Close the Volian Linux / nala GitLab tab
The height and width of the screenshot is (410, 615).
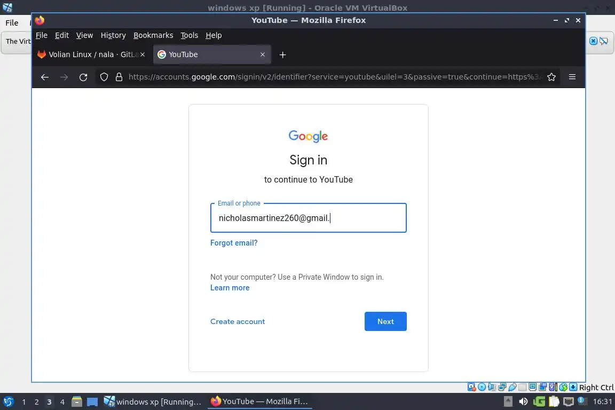(143, 54)
